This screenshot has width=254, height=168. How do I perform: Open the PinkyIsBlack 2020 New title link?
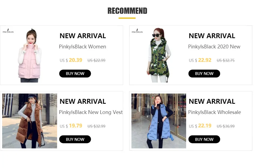click(x=214, y=47)
